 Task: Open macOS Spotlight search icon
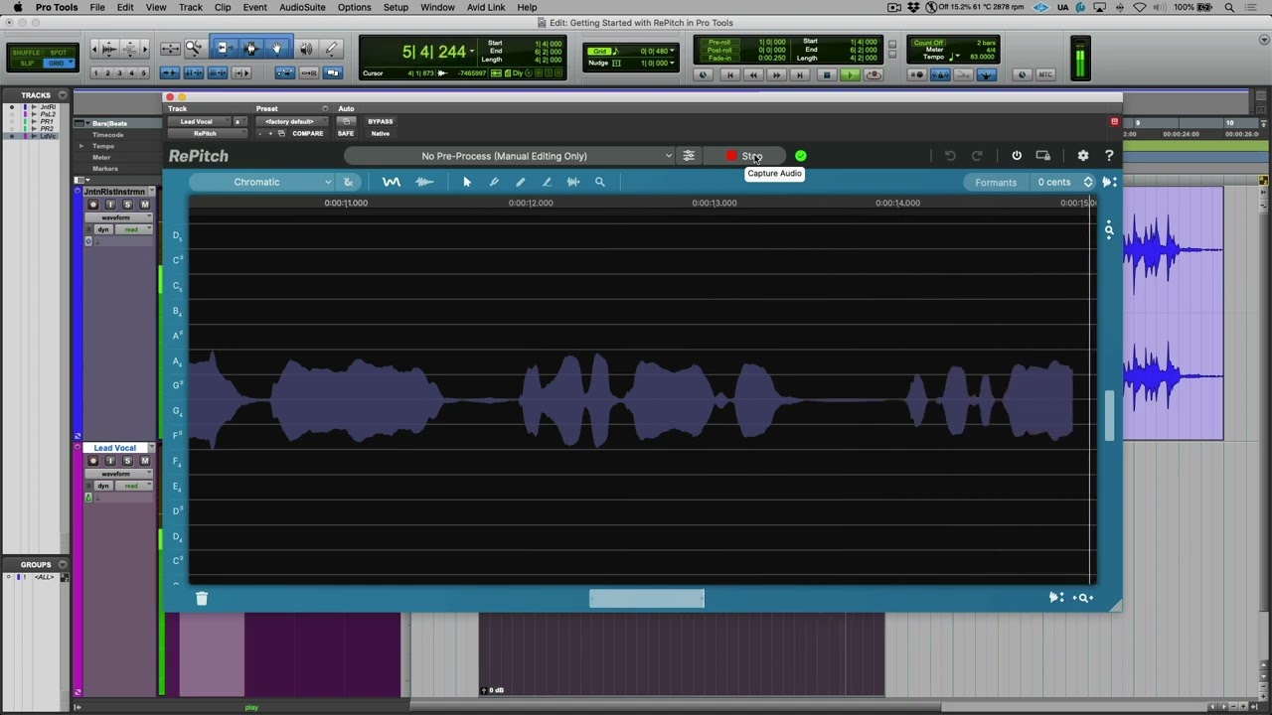point(1229,7)
